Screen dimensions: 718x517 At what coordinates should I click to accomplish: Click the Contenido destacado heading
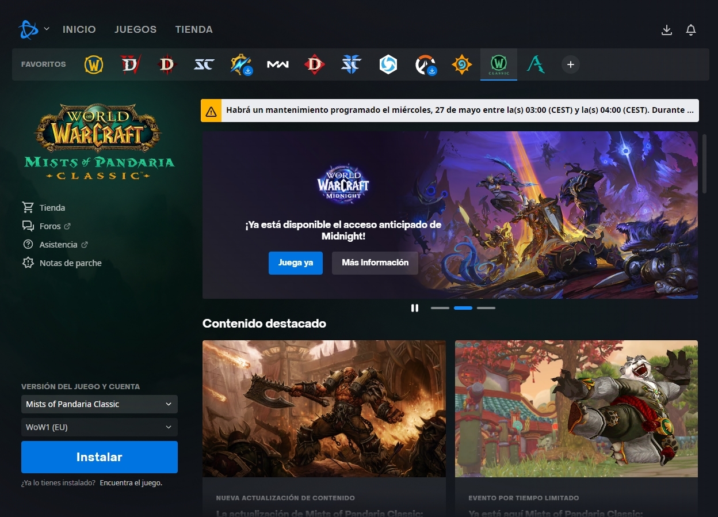click(264, 324)
